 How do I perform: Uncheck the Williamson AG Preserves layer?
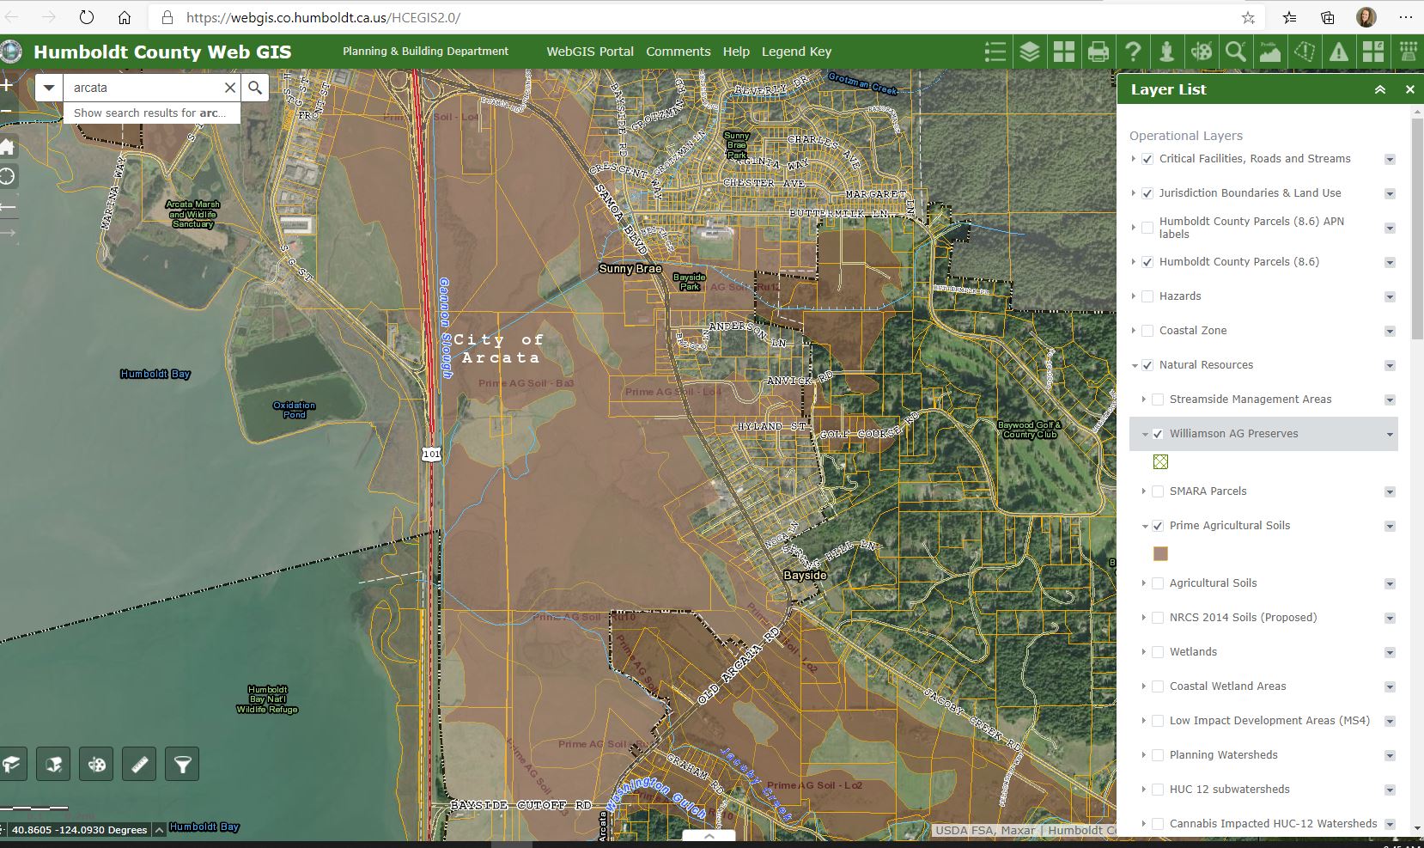click(1158, 434)
